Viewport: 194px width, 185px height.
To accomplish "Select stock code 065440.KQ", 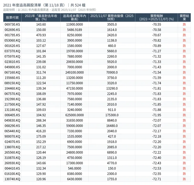I will (12, 131).
